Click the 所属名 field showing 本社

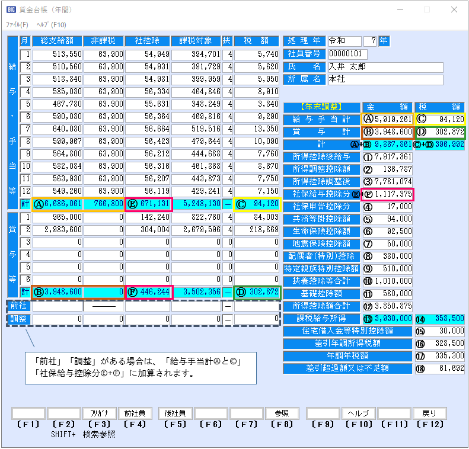(x=385, y=79)
